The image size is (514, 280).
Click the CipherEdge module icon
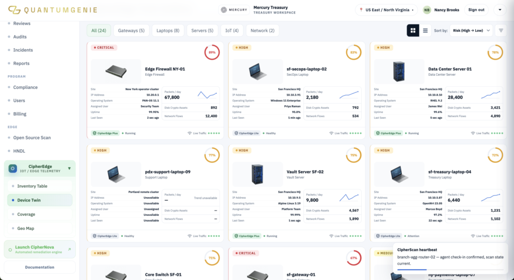click(13, 169)
